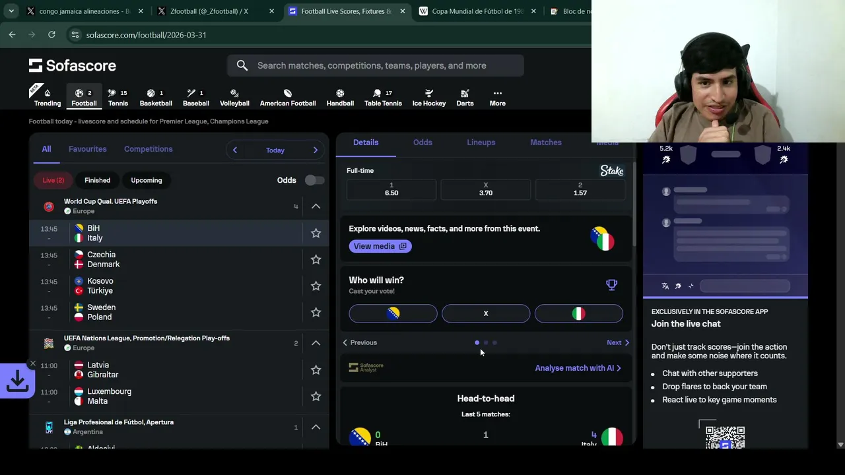Vote for a draw (X)
The width and height of the screenshot is (845, 475).
pyautogui.click(x=486, y=313)
